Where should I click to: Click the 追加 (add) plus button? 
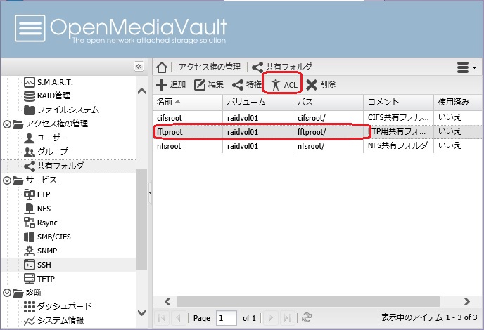pyautogui.click(x=171, y=85)
